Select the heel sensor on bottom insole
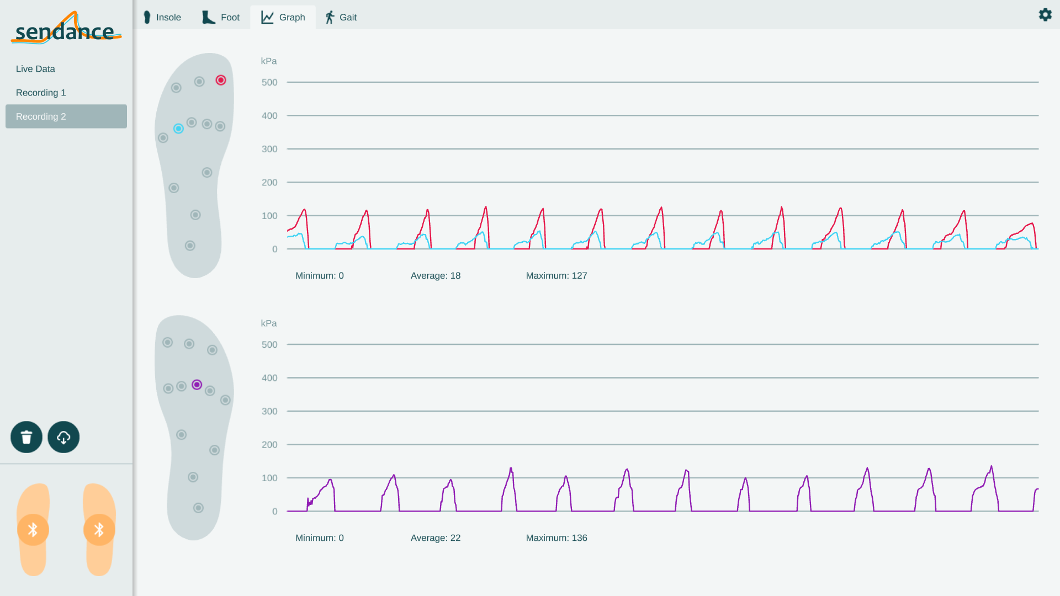This screenshot has width=1060, height=596. pos(199,508)
